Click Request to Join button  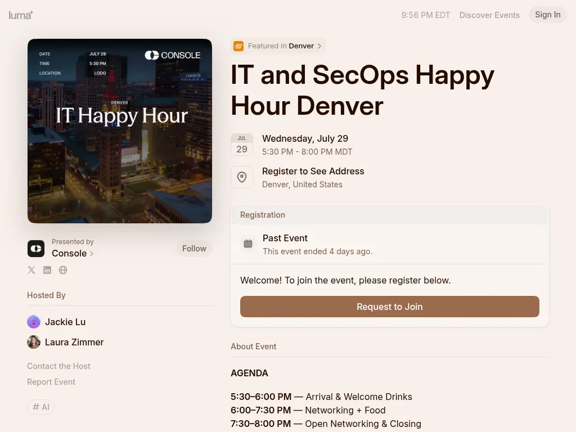coord(390,307)
